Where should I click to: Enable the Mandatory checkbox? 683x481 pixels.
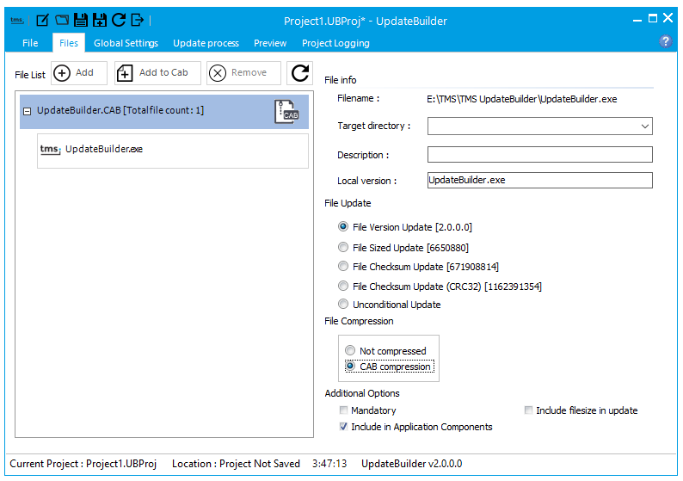pyautogui.click(x=367, y=410)
